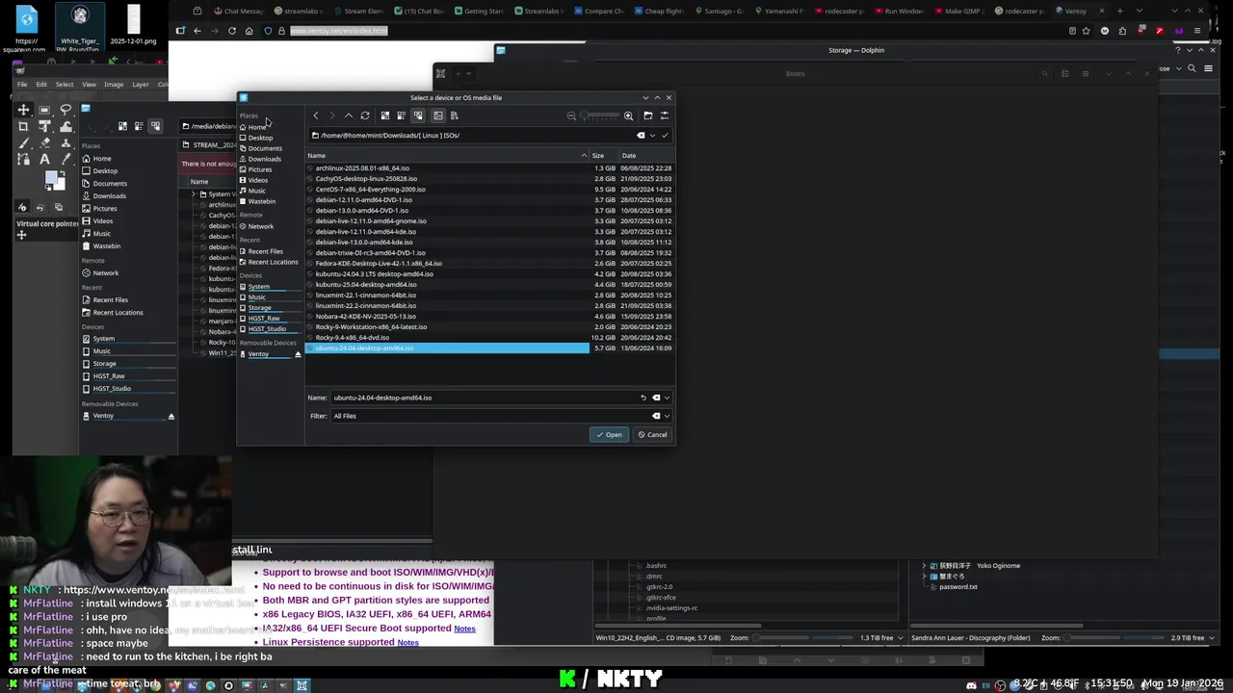Select linuxmint-22.2-cinnamon-64bit.iso
1233x693 pixels.
(x=366, y=306)
